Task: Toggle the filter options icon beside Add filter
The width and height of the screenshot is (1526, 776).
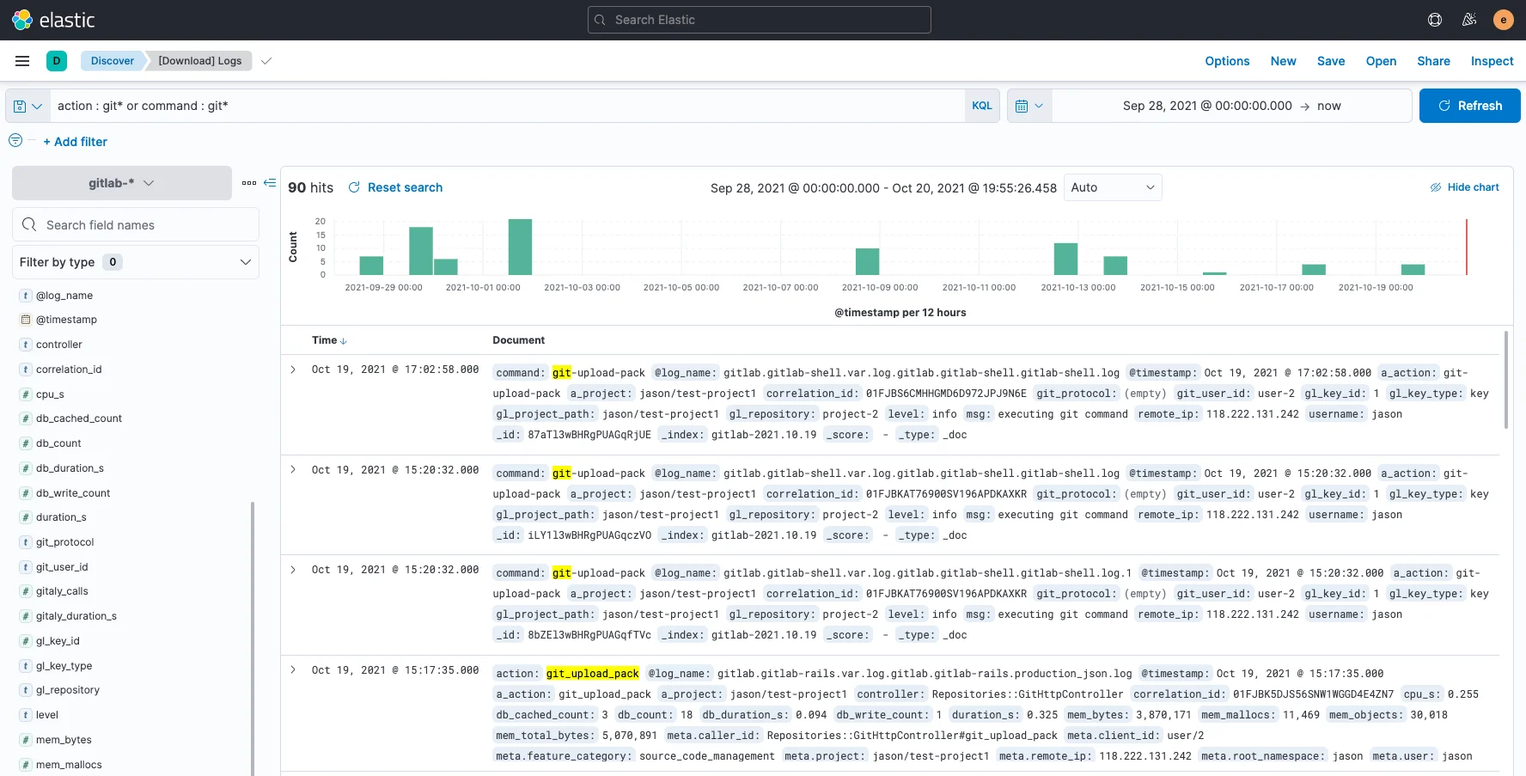Action: tap(15, 141)
